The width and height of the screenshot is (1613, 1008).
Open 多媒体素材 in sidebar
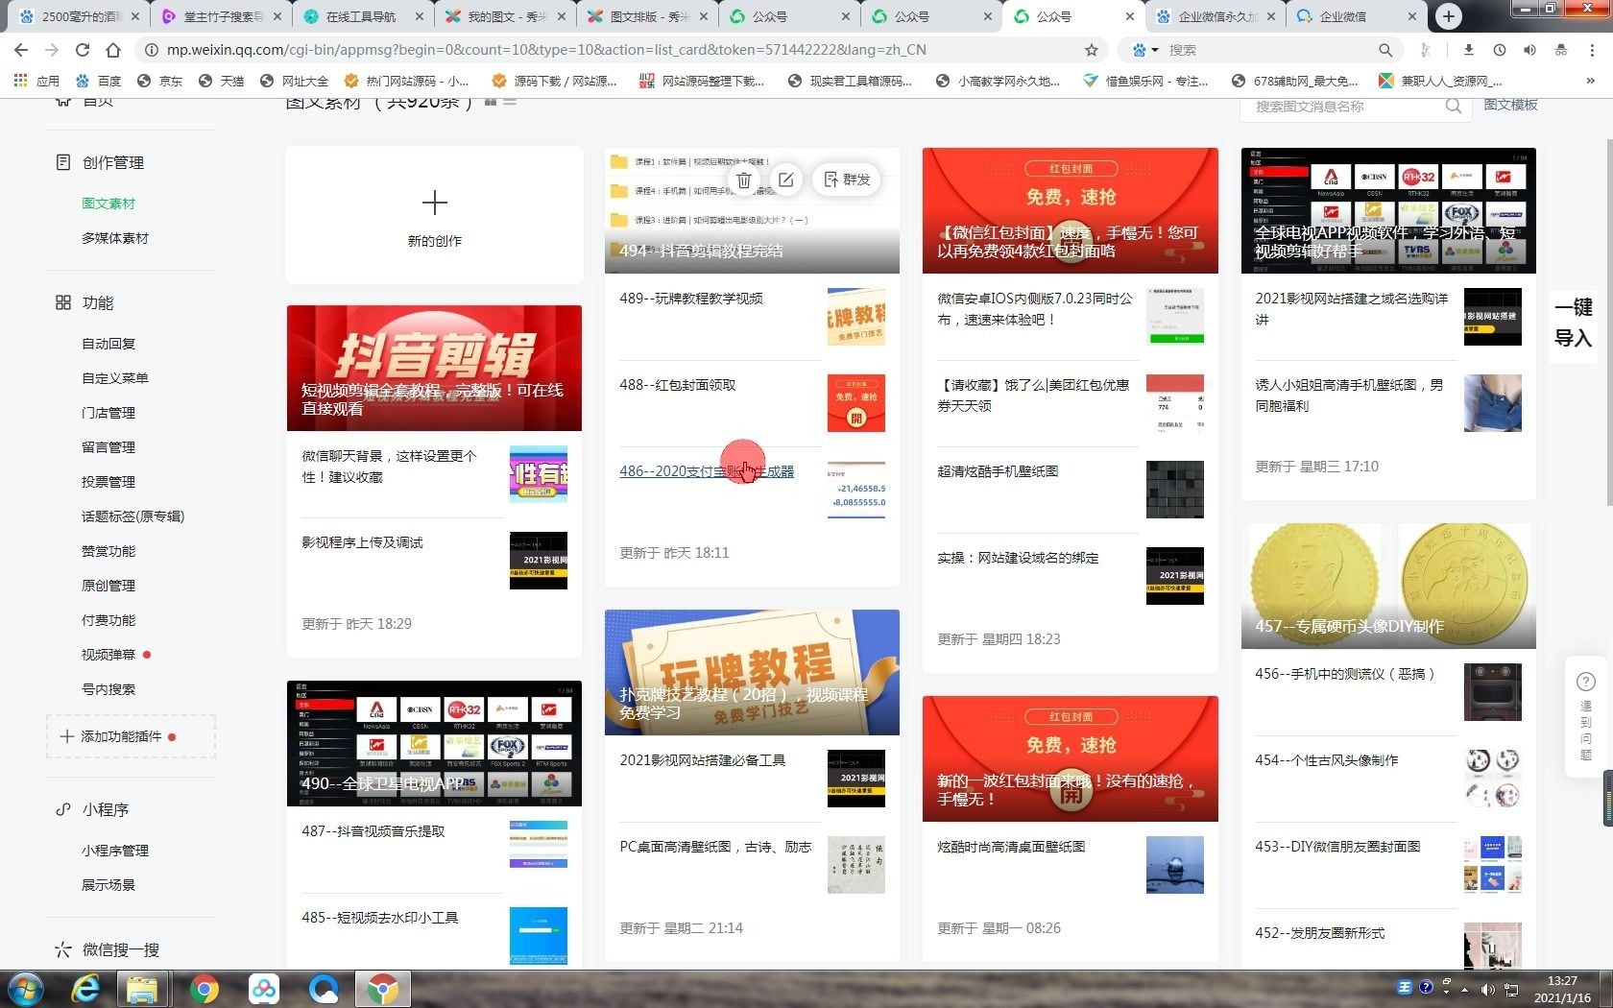coord(115,238)
